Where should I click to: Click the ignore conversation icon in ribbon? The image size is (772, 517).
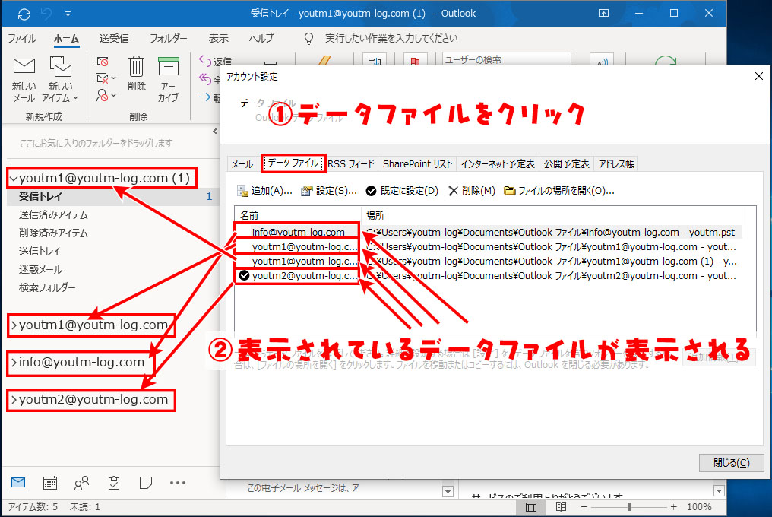click(x=102, y=61)
